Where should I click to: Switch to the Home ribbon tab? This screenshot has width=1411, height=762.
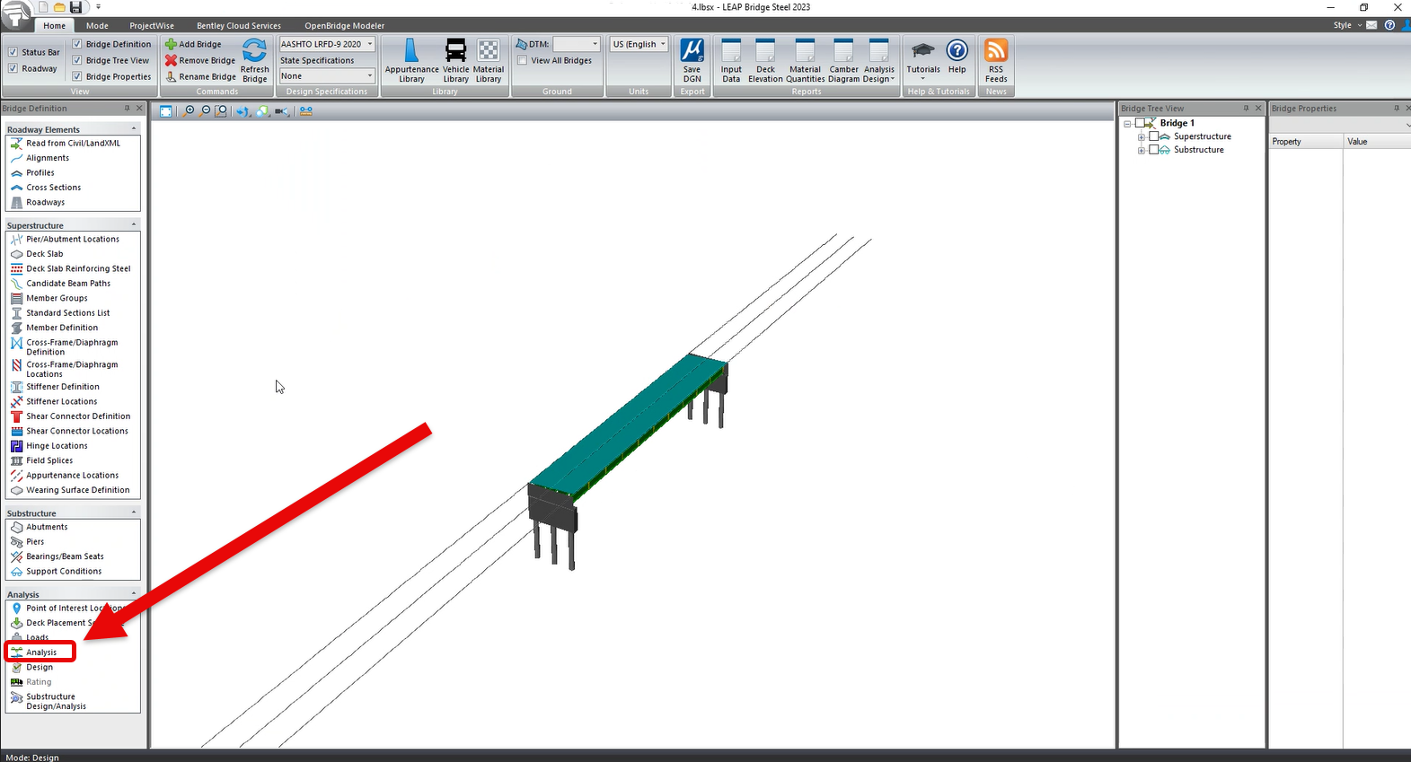click(55, 25)
